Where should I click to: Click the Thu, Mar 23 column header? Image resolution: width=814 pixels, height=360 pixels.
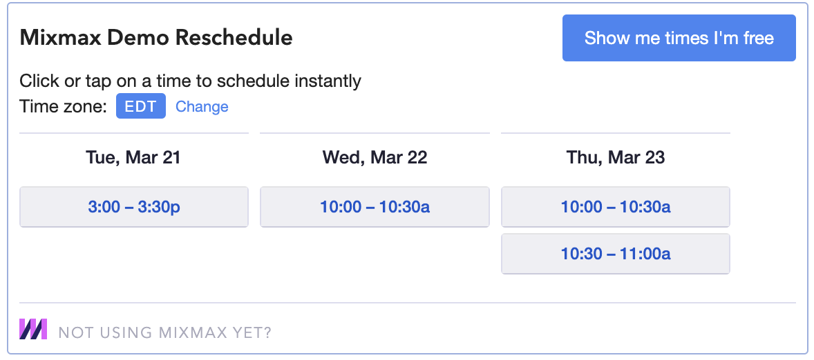616,157
